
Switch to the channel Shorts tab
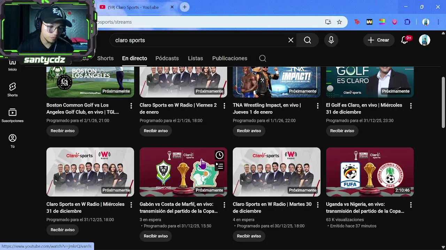[x=105, y=58]
